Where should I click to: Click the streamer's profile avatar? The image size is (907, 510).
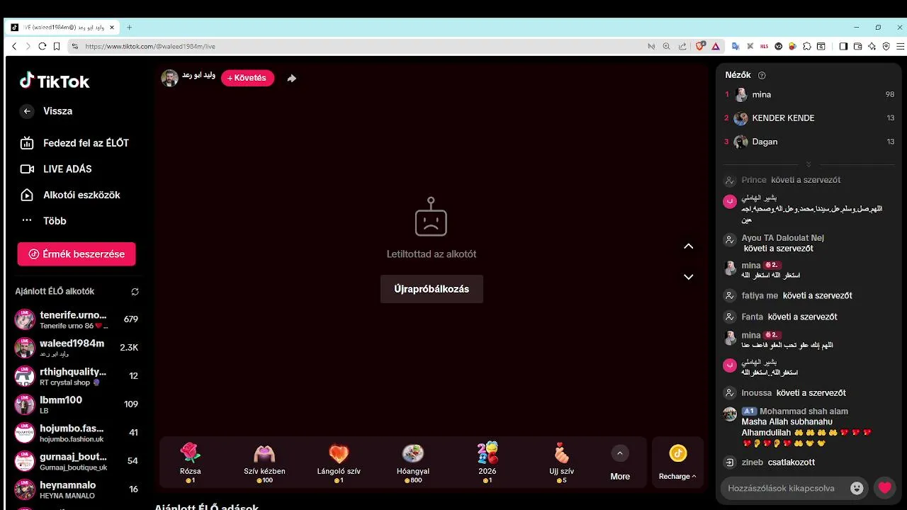pos(169,78)
